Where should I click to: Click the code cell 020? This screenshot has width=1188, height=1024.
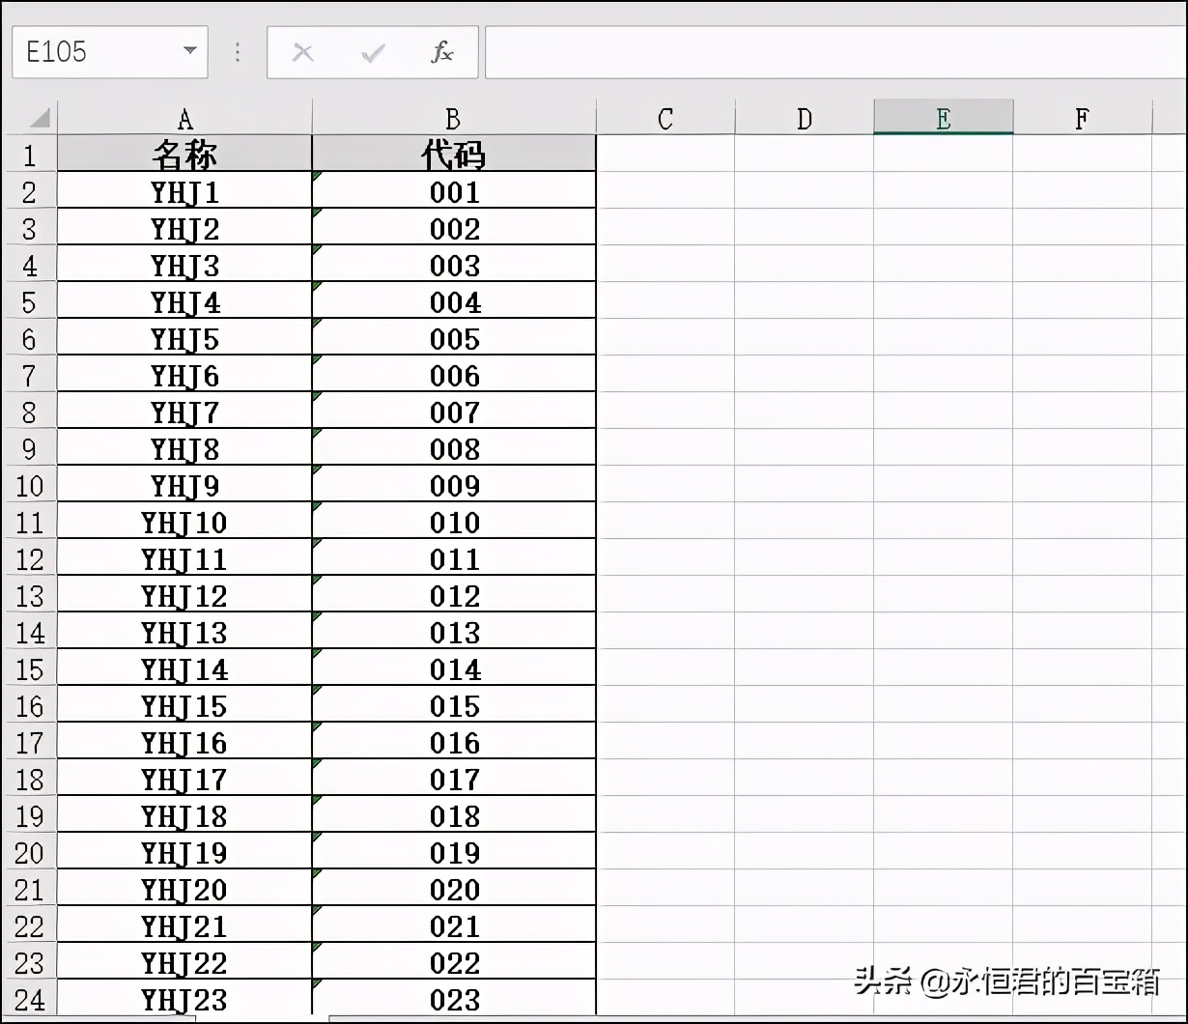(454, 889)
